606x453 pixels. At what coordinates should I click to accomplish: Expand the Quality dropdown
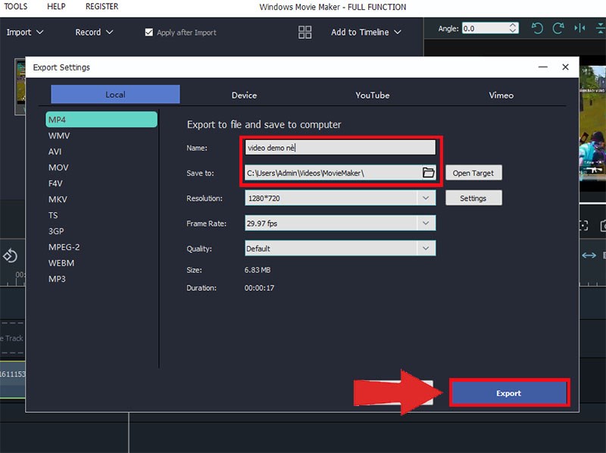tap(426, 248)
